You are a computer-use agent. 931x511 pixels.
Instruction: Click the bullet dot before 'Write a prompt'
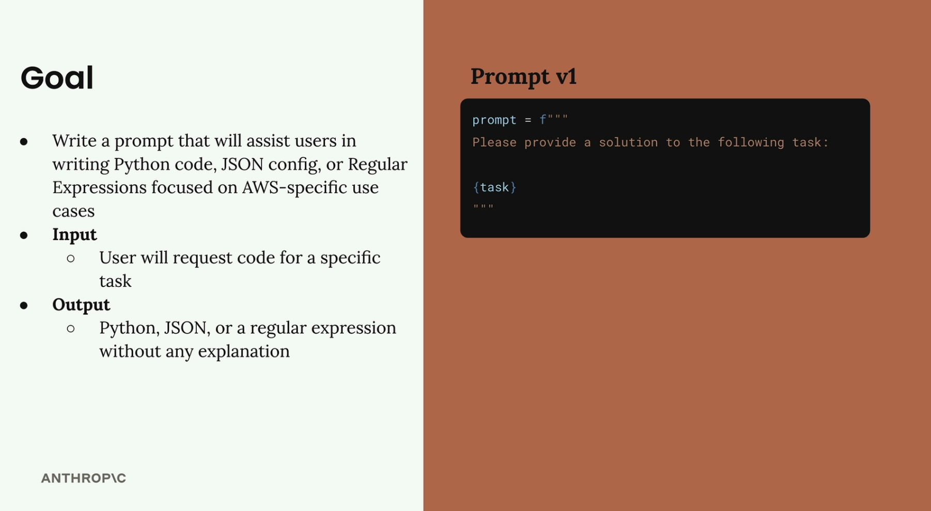tap(24, 141)
